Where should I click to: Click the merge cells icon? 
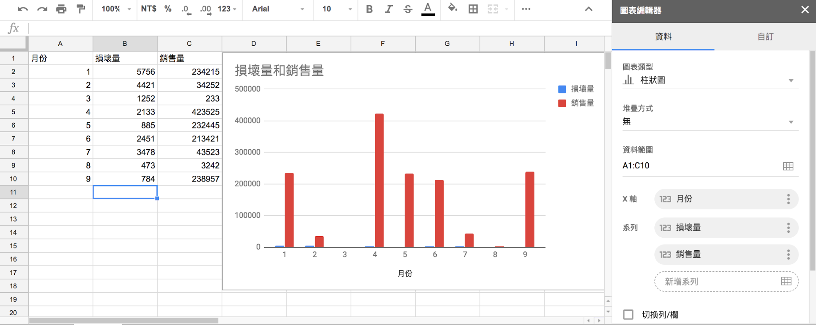(x=493, y=9)
